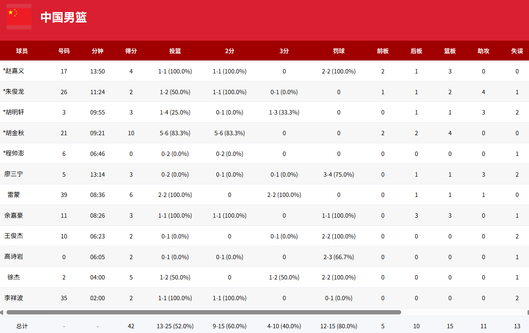Click 赵嘉义's jersey number 17
The width and height of the screenshot is (529, 333).
pos(64,71)
